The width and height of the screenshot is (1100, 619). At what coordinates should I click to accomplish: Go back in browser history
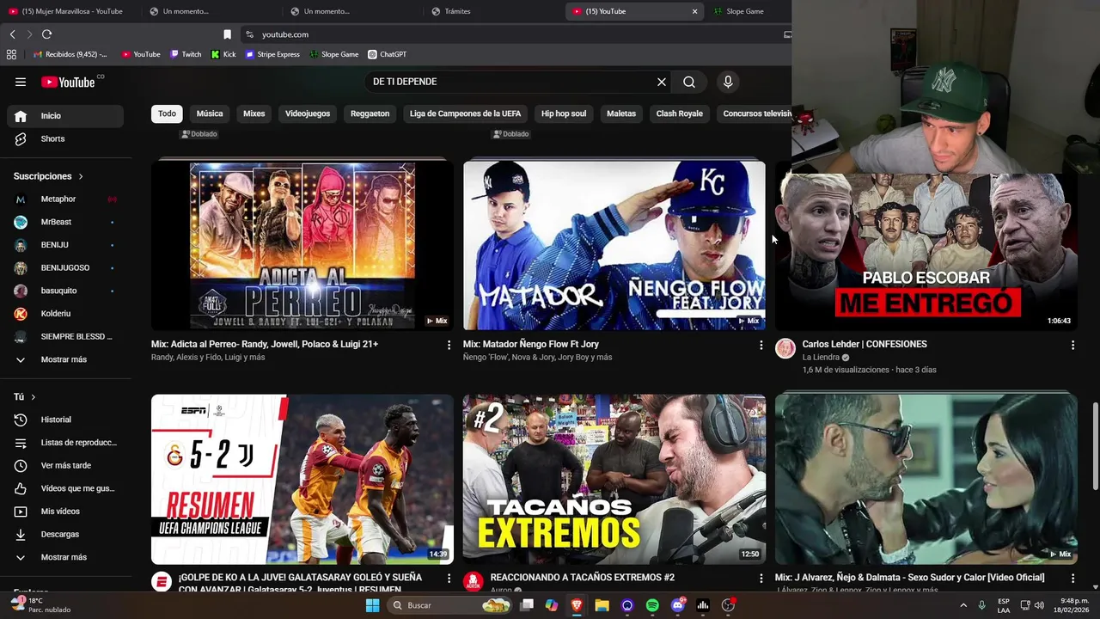[x=12, y=34]
